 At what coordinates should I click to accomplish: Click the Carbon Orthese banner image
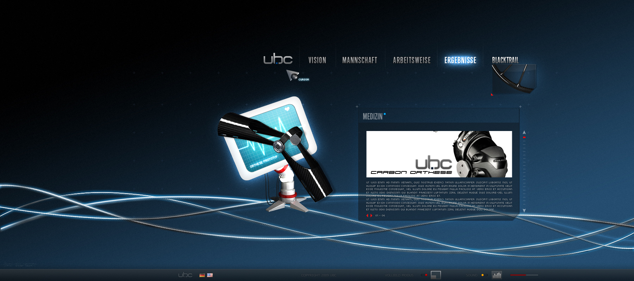pyautogui.click(x=439, y=154)
